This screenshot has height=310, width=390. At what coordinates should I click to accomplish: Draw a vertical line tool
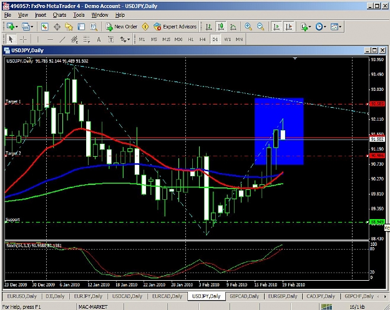click(38, 39)
